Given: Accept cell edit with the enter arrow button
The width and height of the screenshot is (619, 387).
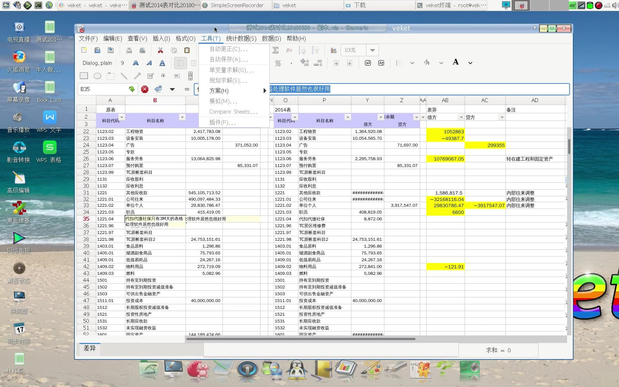Looking at the screenshot, I should [x=158, y=89].
